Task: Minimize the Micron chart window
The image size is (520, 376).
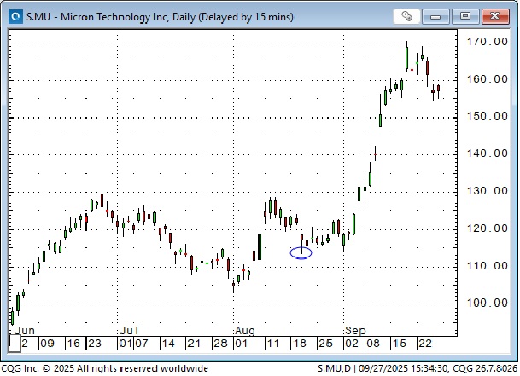Action: 438,15
